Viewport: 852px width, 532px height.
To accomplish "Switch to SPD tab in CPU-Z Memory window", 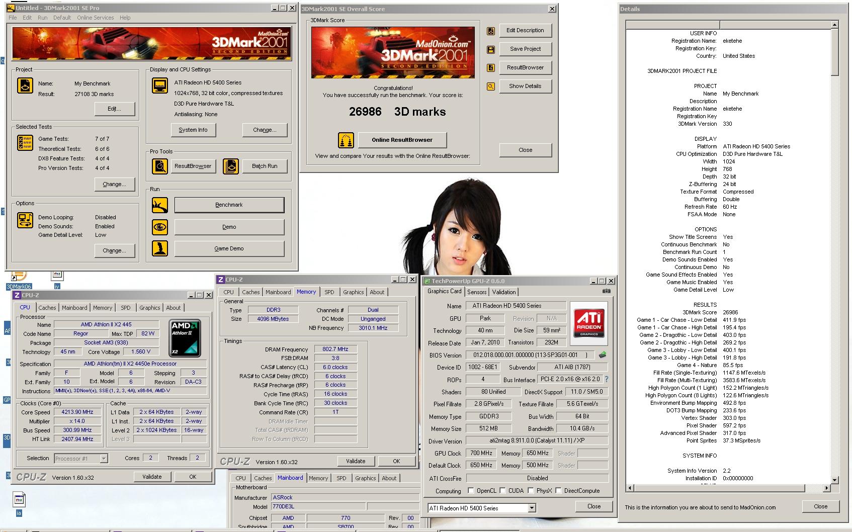I will click(x=329, y=292).
